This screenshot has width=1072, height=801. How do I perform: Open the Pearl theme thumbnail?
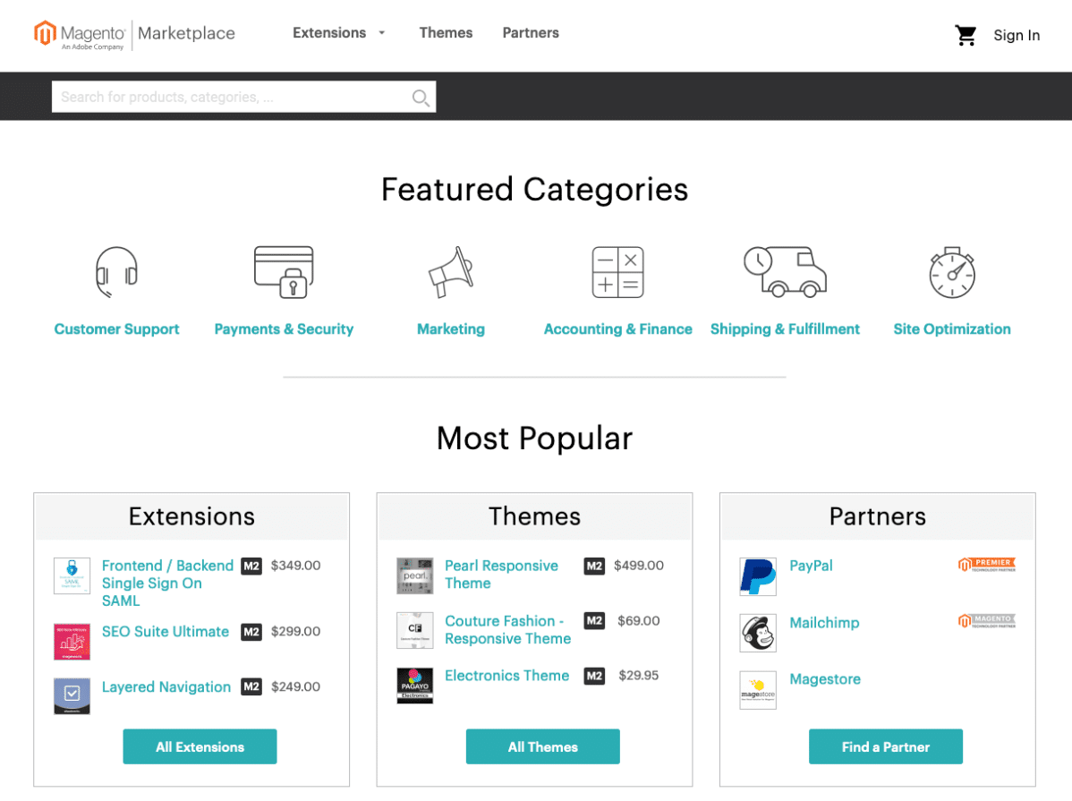pos(415,575)
